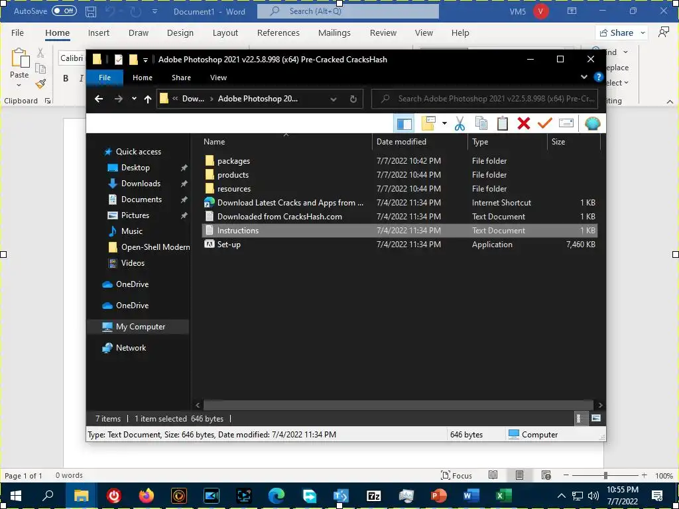Sort by the Name column header
679x509 pixels.
pos(214,142)
